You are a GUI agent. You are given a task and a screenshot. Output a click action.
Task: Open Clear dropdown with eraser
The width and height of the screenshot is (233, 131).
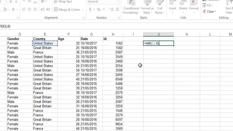(209, 11)
